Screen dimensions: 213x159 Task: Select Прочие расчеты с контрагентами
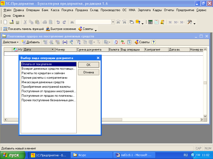[x=49, y=78]
